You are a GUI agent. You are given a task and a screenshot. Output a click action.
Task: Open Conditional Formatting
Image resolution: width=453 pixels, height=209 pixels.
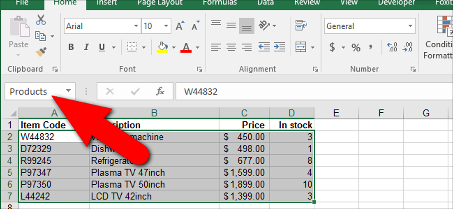pyautogui.click(x=439, y=37)
